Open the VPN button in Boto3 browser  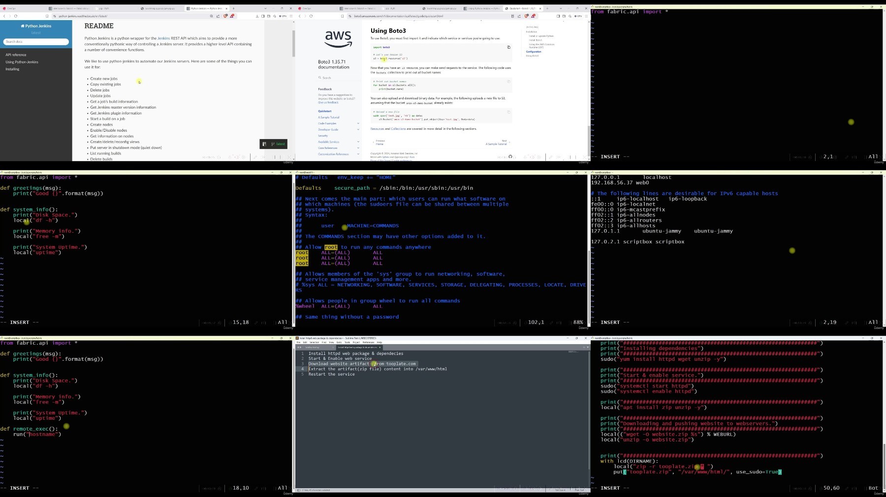578,16
